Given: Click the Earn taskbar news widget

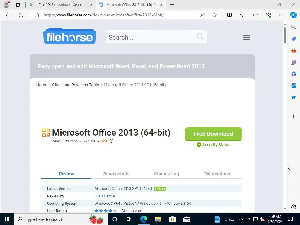Looking at the screenshot, I should 224,219.
